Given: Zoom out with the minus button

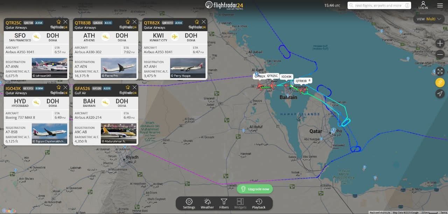Looking at the screenshot, I should tap(440, 55).
